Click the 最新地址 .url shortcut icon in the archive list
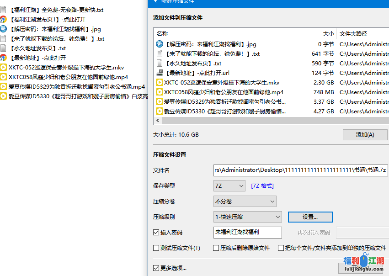The image size is (389, 276). click(160, 73)
